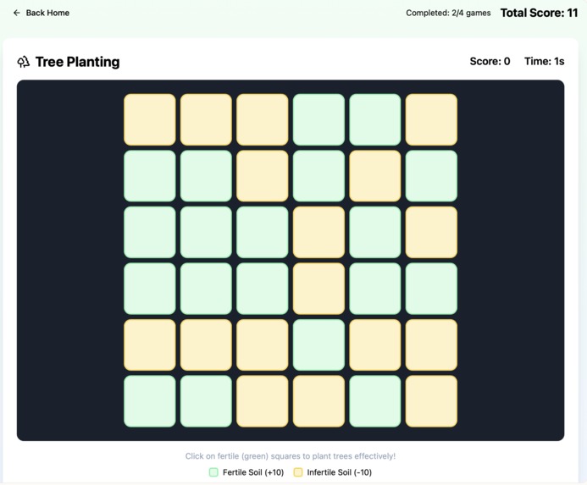587x485 pixels.
Task: Plant on the last green square in the second row
Action: pos(431,176)
